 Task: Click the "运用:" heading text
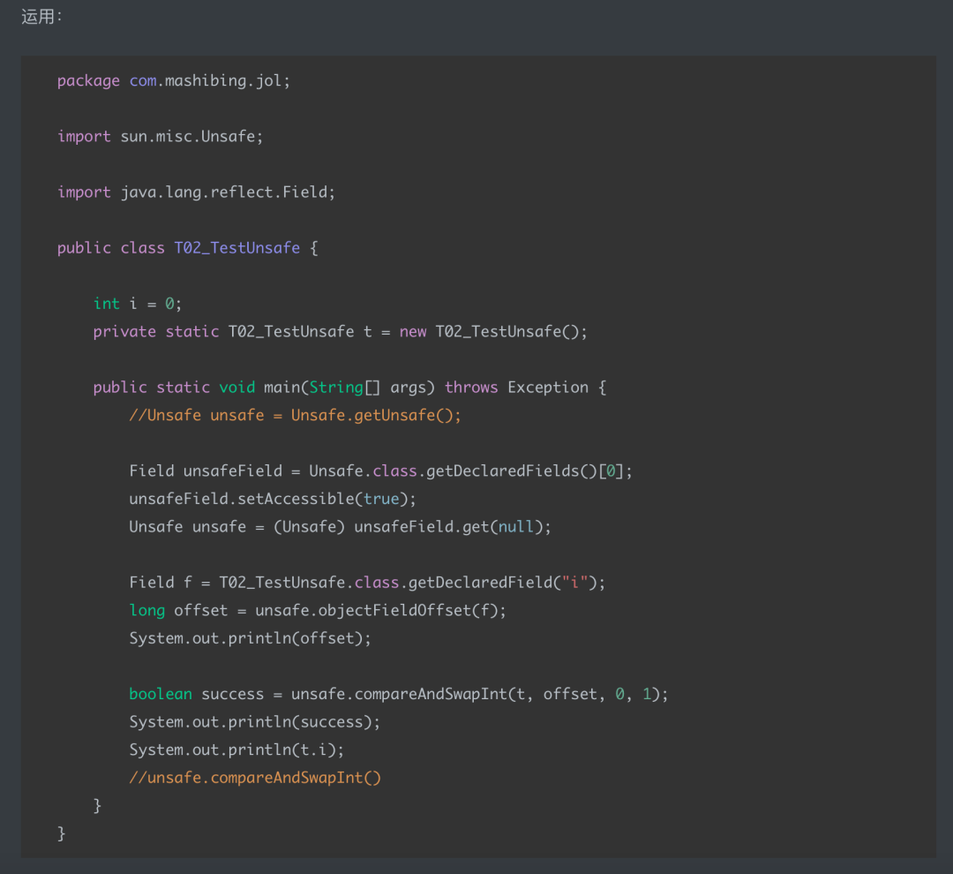(41, 17)
